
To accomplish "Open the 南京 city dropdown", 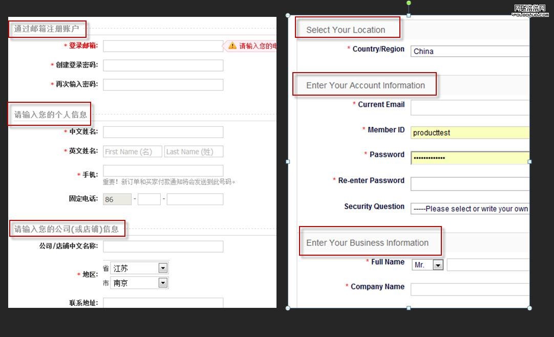I will (163, 283).
